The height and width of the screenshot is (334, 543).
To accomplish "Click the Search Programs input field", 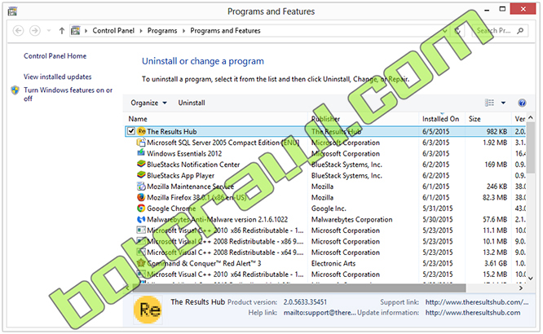I will point(497,31).
